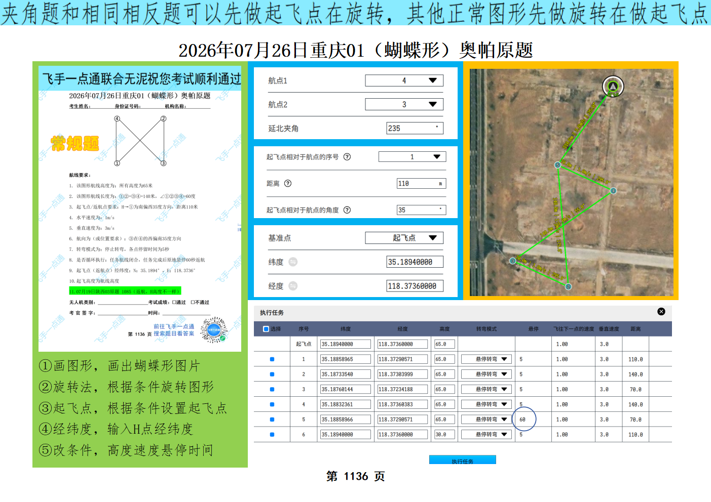Click the swap icon next to 经度
The height and width of the screenshot is (502, 711).
tap(293, 286)
